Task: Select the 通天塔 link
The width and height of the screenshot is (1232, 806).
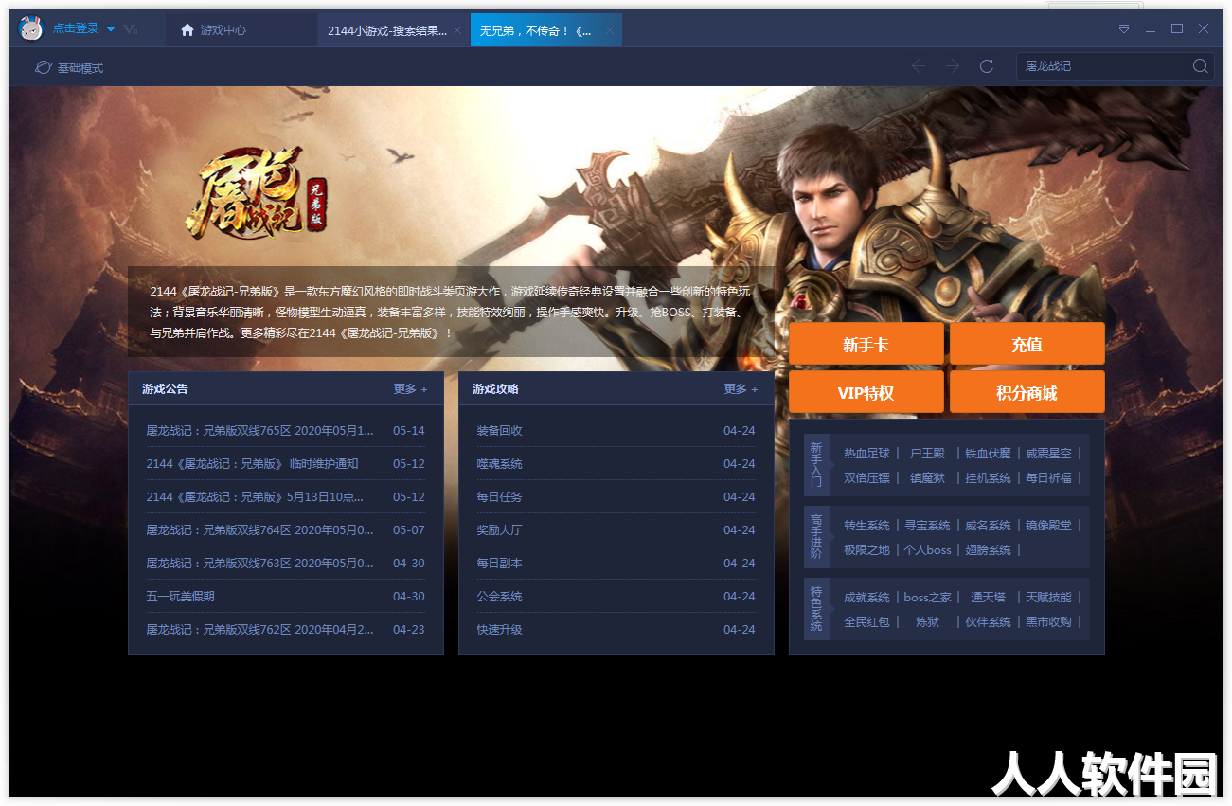Action: pyautogui.click(x=988, y=598)
